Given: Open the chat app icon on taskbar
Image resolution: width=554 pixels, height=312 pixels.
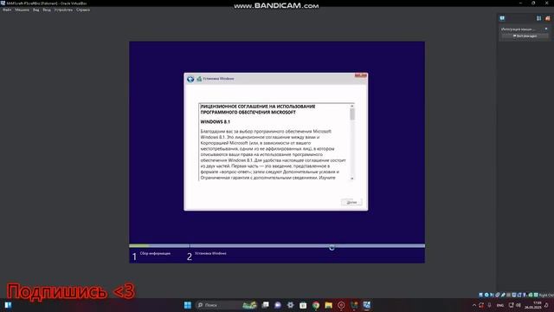Looking at the screenshot, I should click(x=278, y=305).
